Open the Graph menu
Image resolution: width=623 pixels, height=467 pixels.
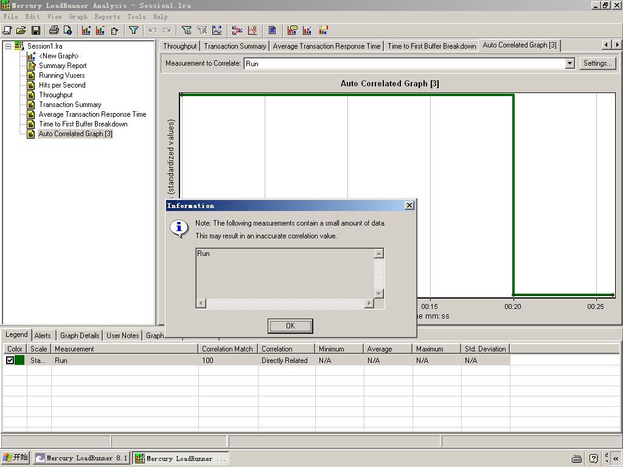(x=78, y=16)
